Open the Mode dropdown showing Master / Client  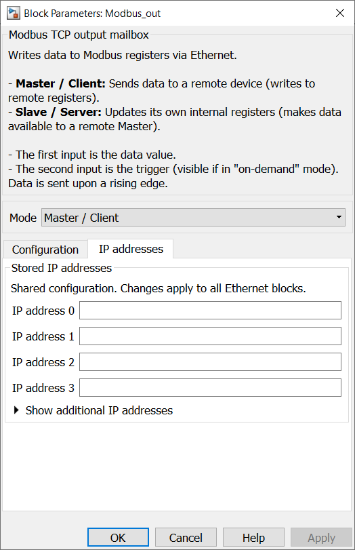[x=193, y=218]
